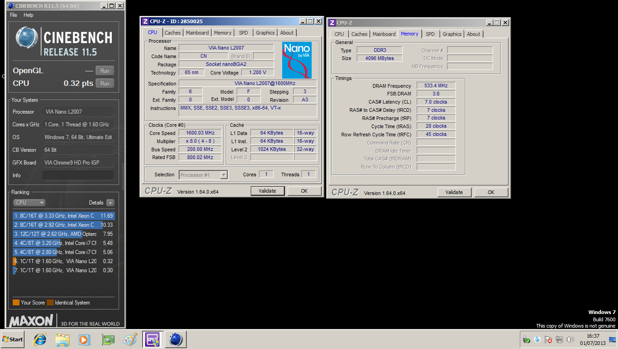
Task: Switch to CPU-Z via its taskbar icon
Action: click(x=152, y=339)
